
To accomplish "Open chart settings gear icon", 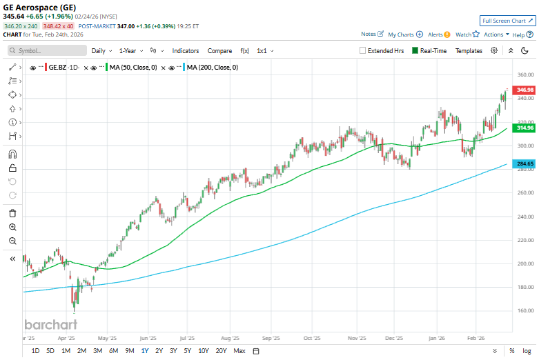I will pos(494,50).
